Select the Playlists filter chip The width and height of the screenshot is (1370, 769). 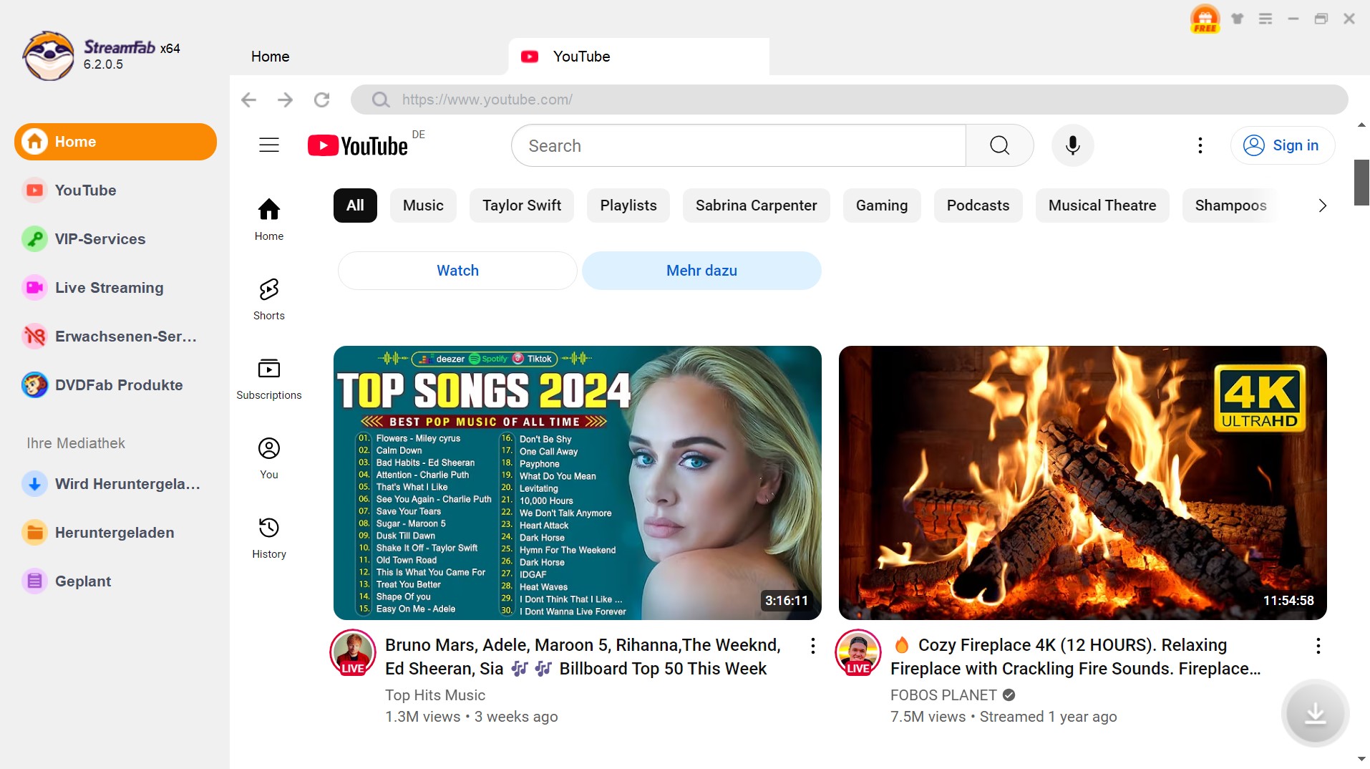pyautogui.click(x=628, y=205)
